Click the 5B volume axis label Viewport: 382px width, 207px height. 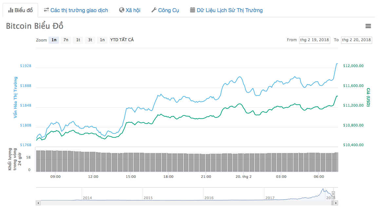coord(29,158)
